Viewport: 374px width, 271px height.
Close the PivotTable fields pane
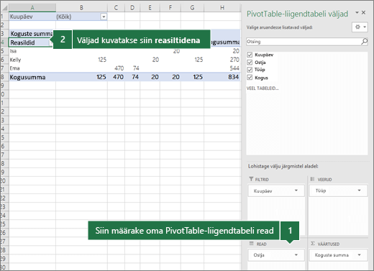pyautogui.click(x=363, y=13)
